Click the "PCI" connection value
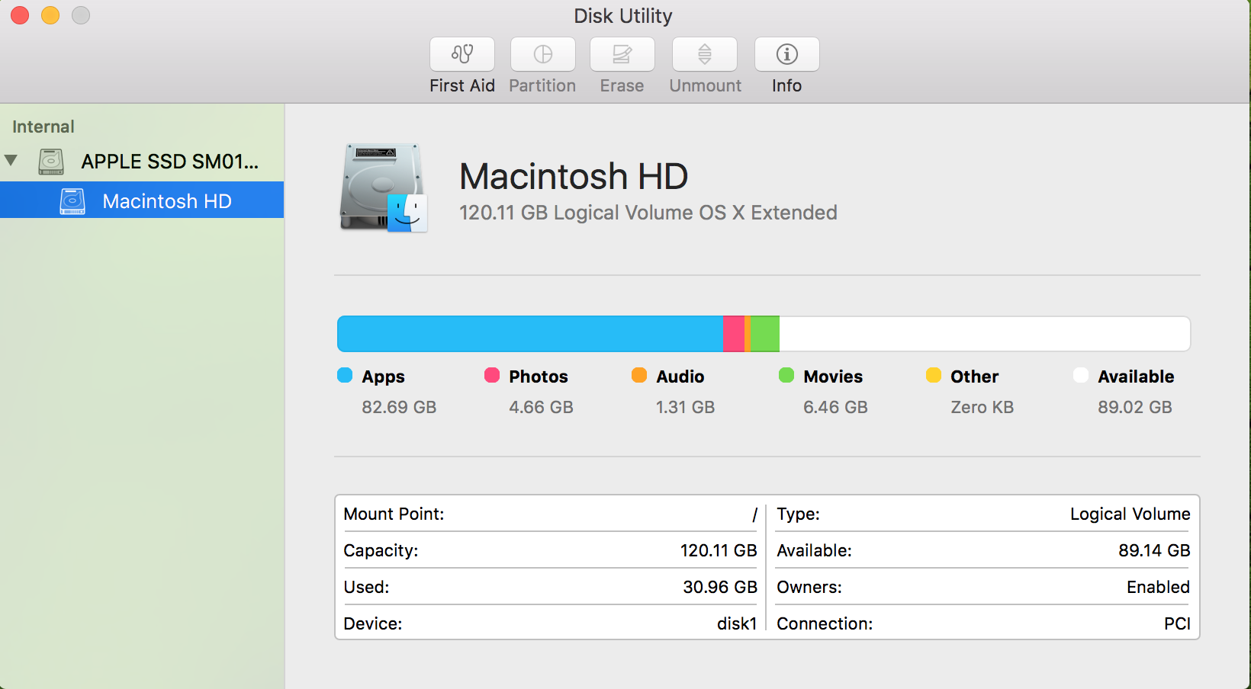The height and width of the screenshot is (689, 1251). (1177, 623)
